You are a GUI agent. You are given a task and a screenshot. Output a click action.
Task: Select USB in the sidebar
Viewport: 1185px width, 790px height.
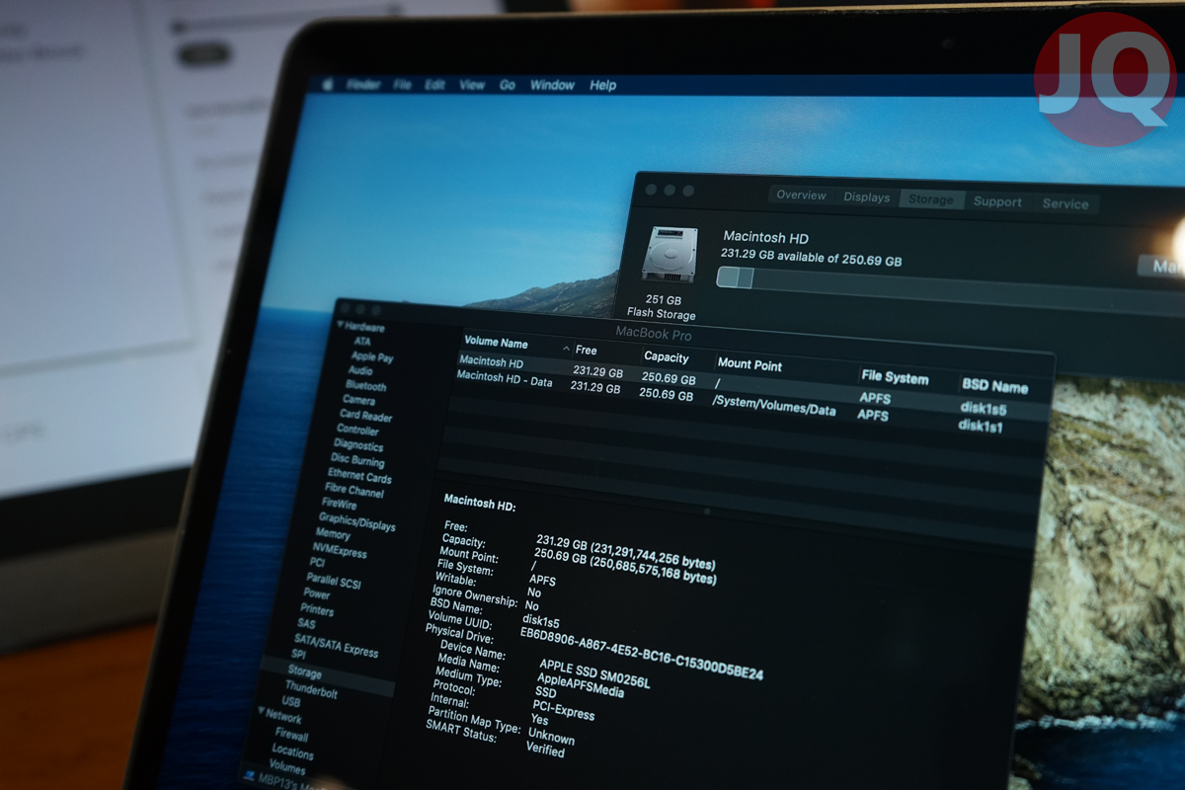coord(291,703)
